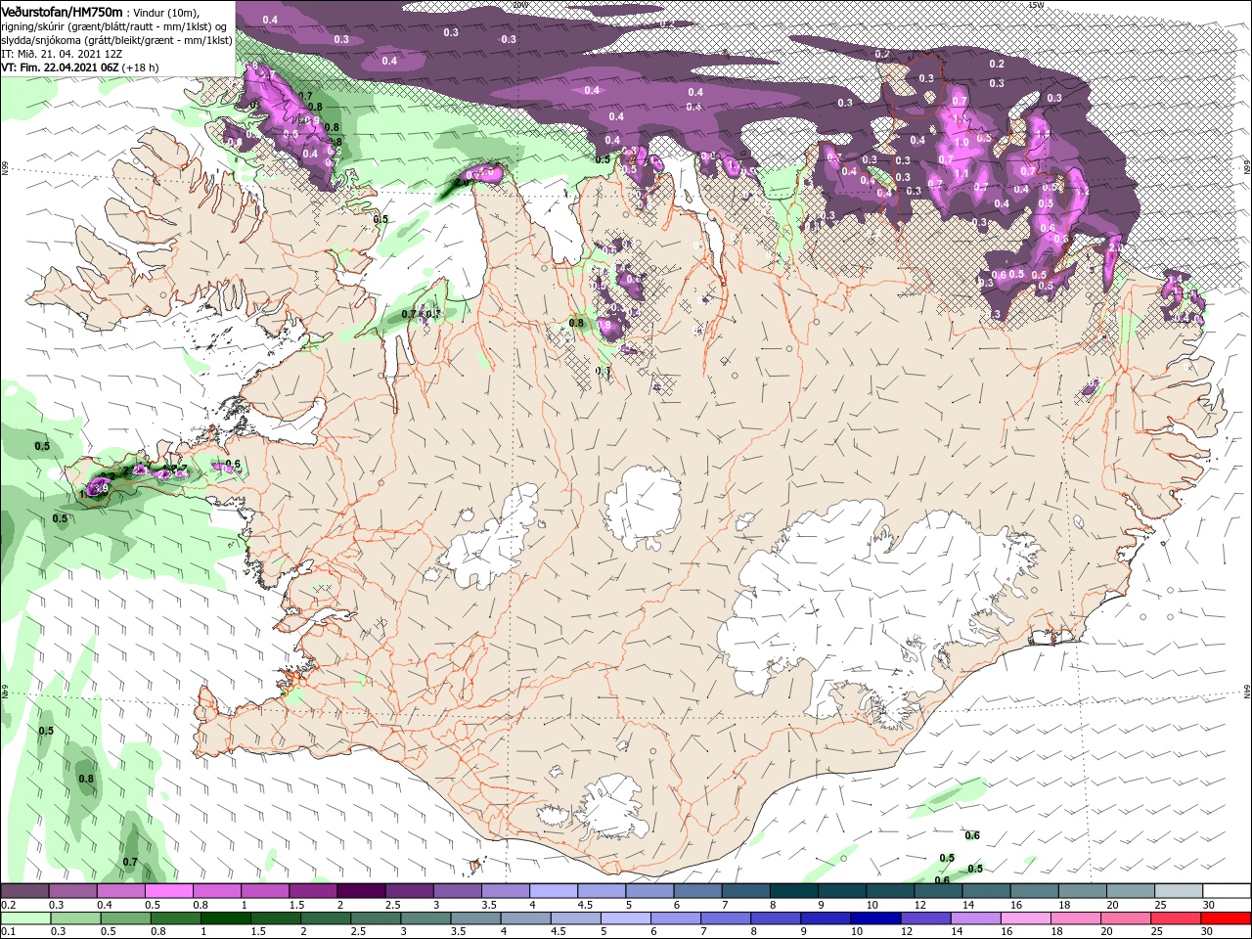
Task: Pick the 1.5 purple swatch in upper legend row
Action: 313,891
